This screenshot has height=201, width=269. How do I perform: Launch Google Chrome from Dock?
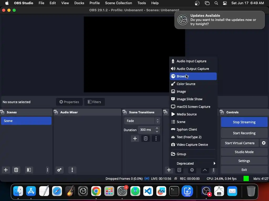click(x=96, y=191)
